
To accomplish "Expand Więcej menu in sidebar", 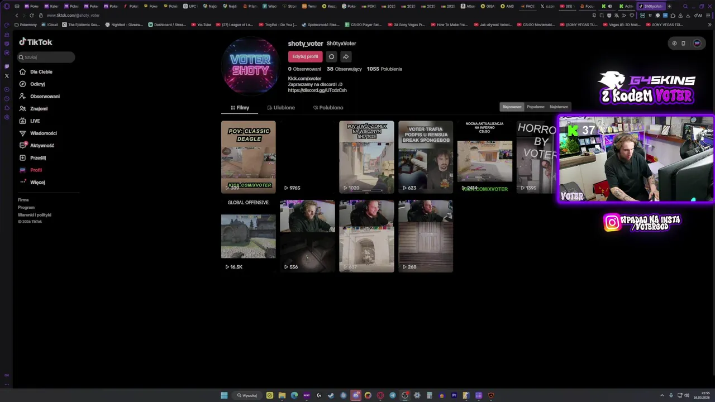I will [32, 183].
